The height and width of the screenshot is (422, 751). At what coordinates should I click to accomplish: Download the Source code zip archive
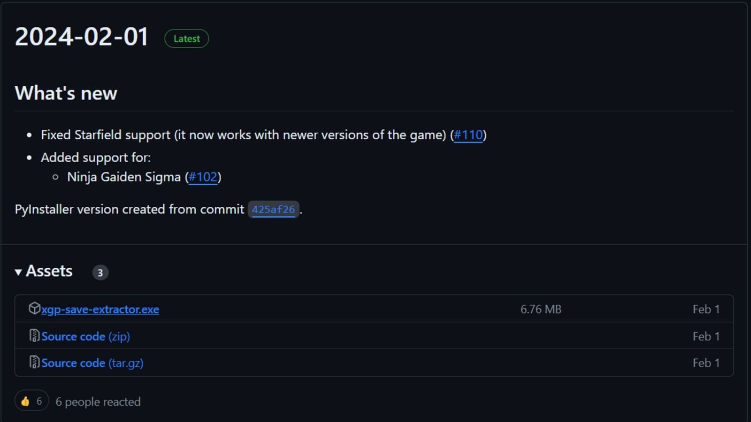85,336
